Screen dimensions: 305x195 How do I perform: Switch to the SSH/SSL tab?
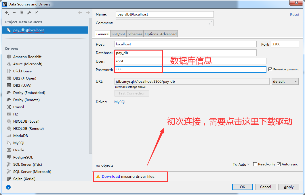coord(119,34)
